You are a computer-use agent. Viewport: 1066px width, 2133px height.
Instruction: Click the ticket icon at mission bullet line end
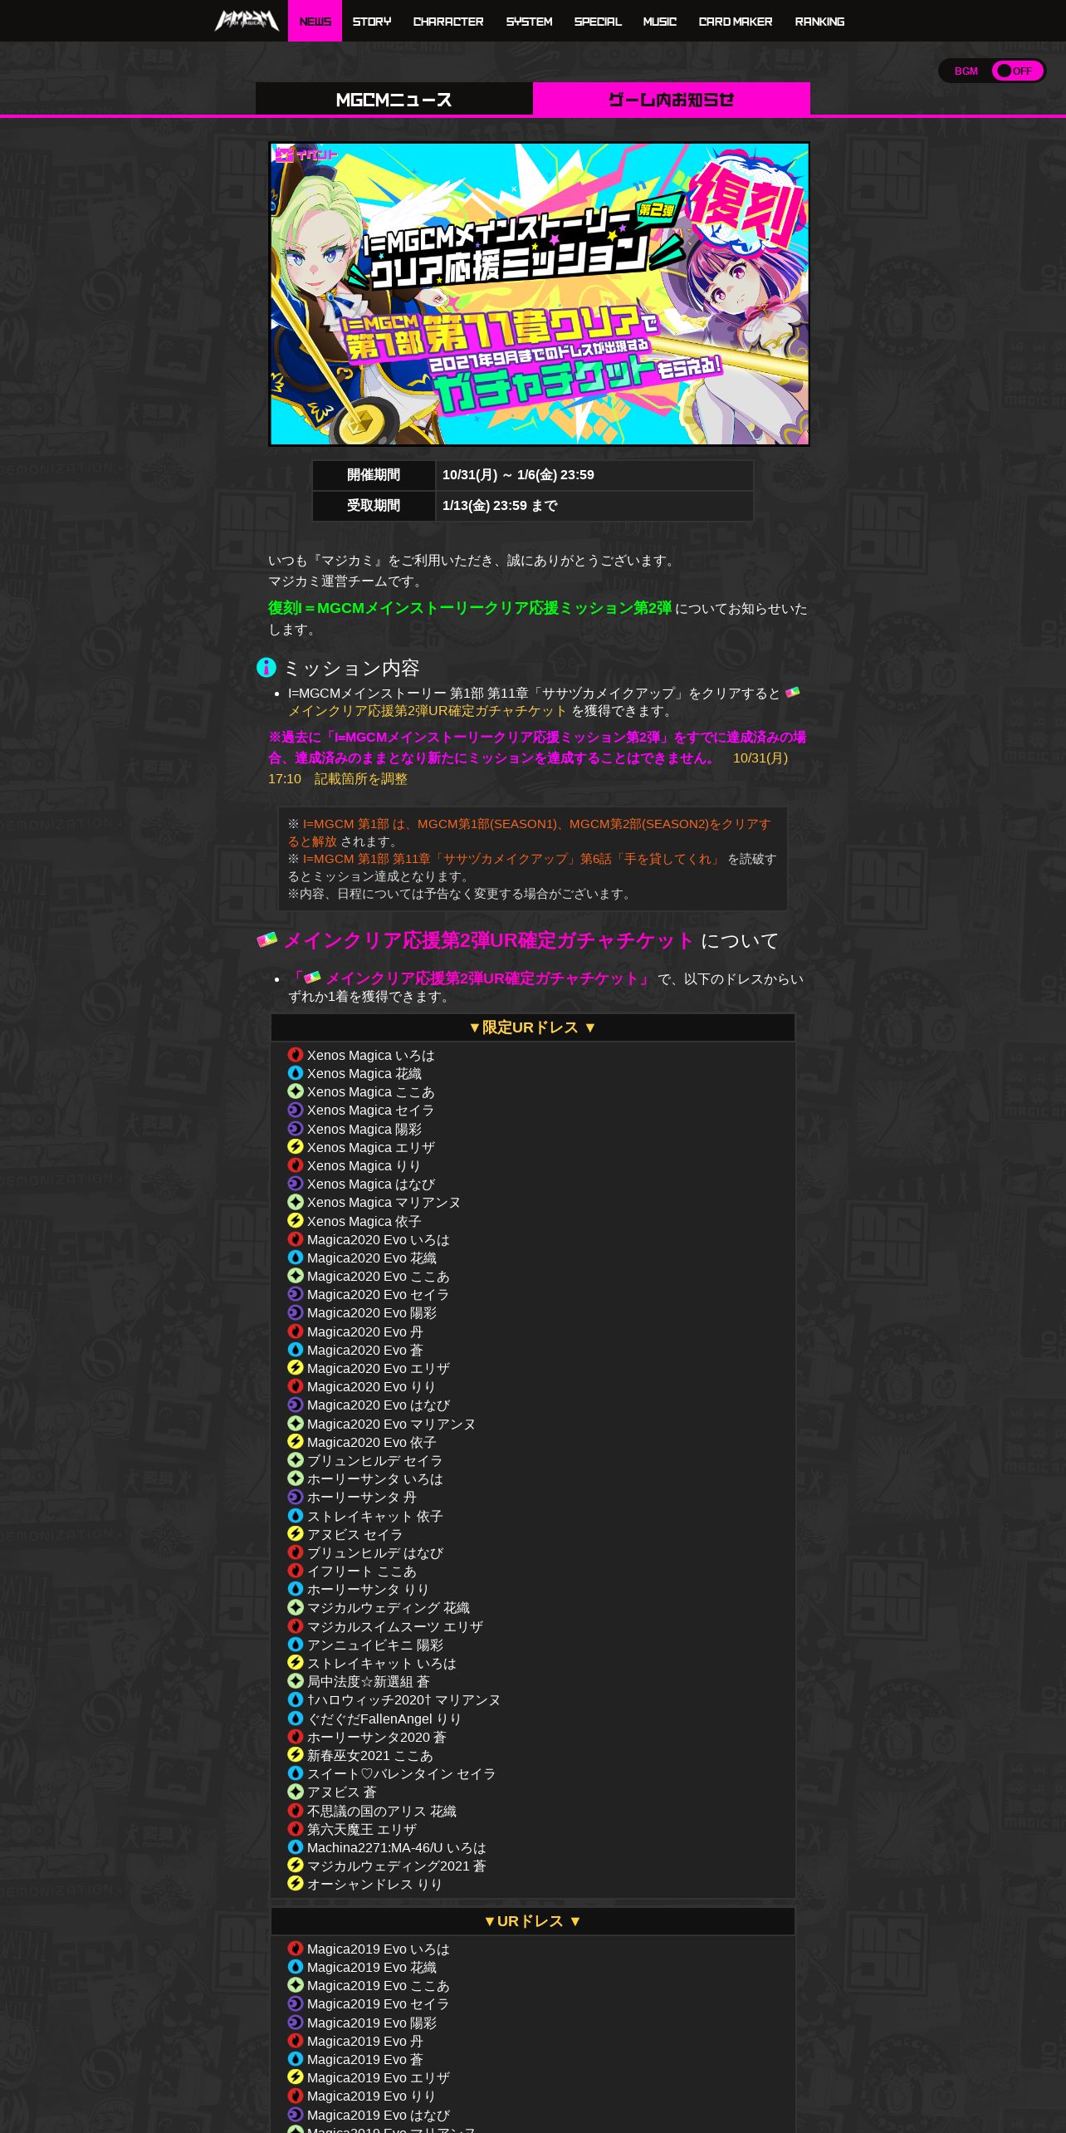point(793,692)
